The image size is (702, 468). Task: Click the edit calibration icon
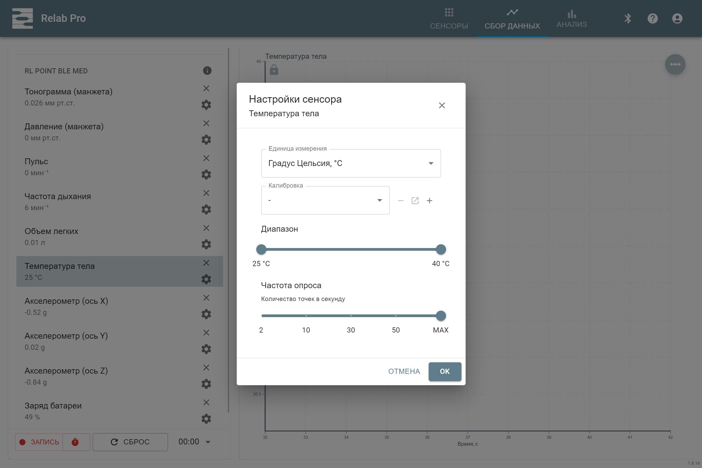tap(415, 201)
